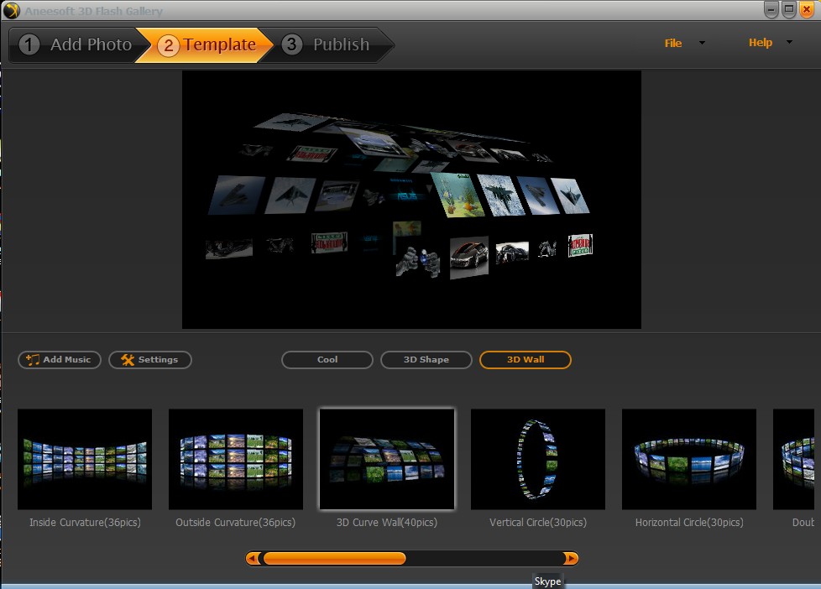This screenshot has width=821, height=589.
Task: Click the scrollbar right arrow
Action: click(x=571, y=559)
